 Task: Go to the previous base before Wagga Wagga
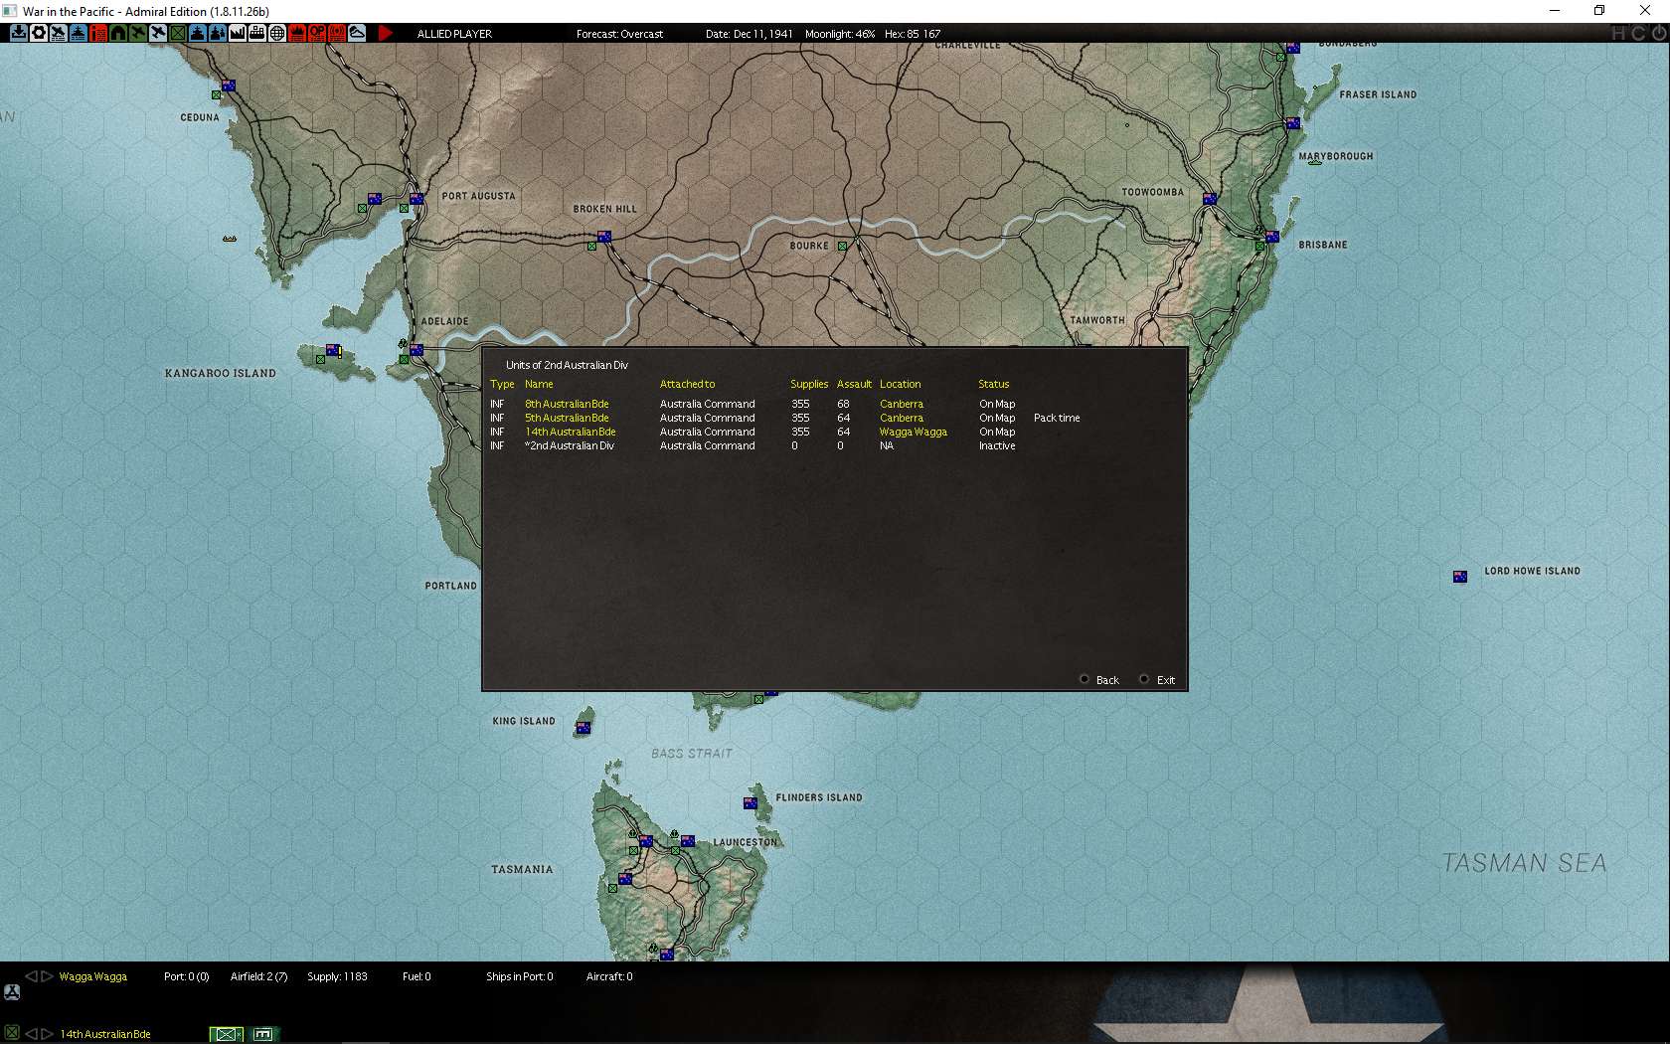(x=31, y=976)
